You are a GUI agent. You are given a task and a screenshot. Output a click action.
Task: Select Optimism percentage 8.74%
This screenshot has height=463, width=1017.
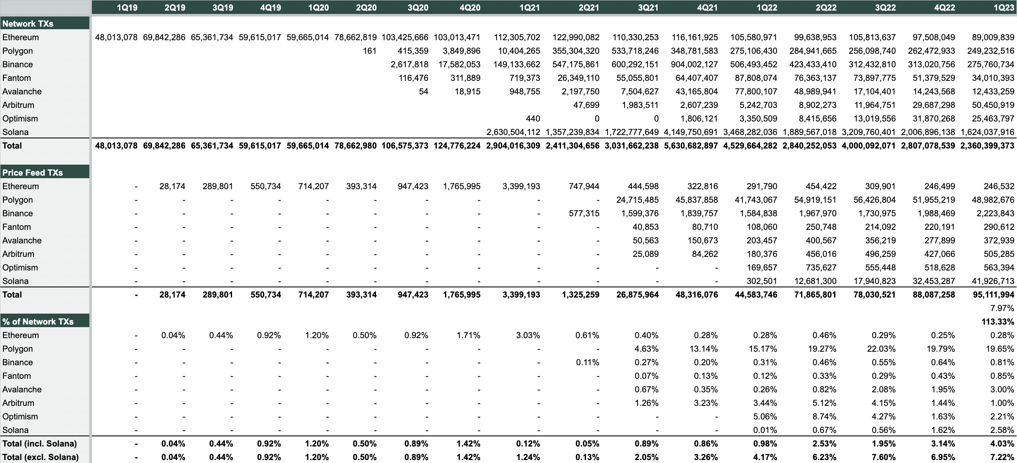click(x=824, y=416)
